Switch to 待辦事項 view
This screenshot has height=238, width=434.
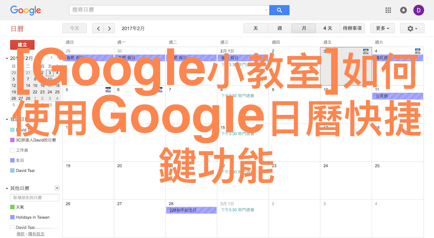[352, 28]
